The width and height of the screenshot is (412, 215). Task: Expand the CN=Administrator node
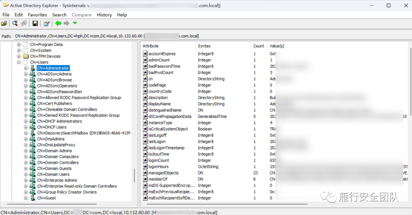[26, 68]
